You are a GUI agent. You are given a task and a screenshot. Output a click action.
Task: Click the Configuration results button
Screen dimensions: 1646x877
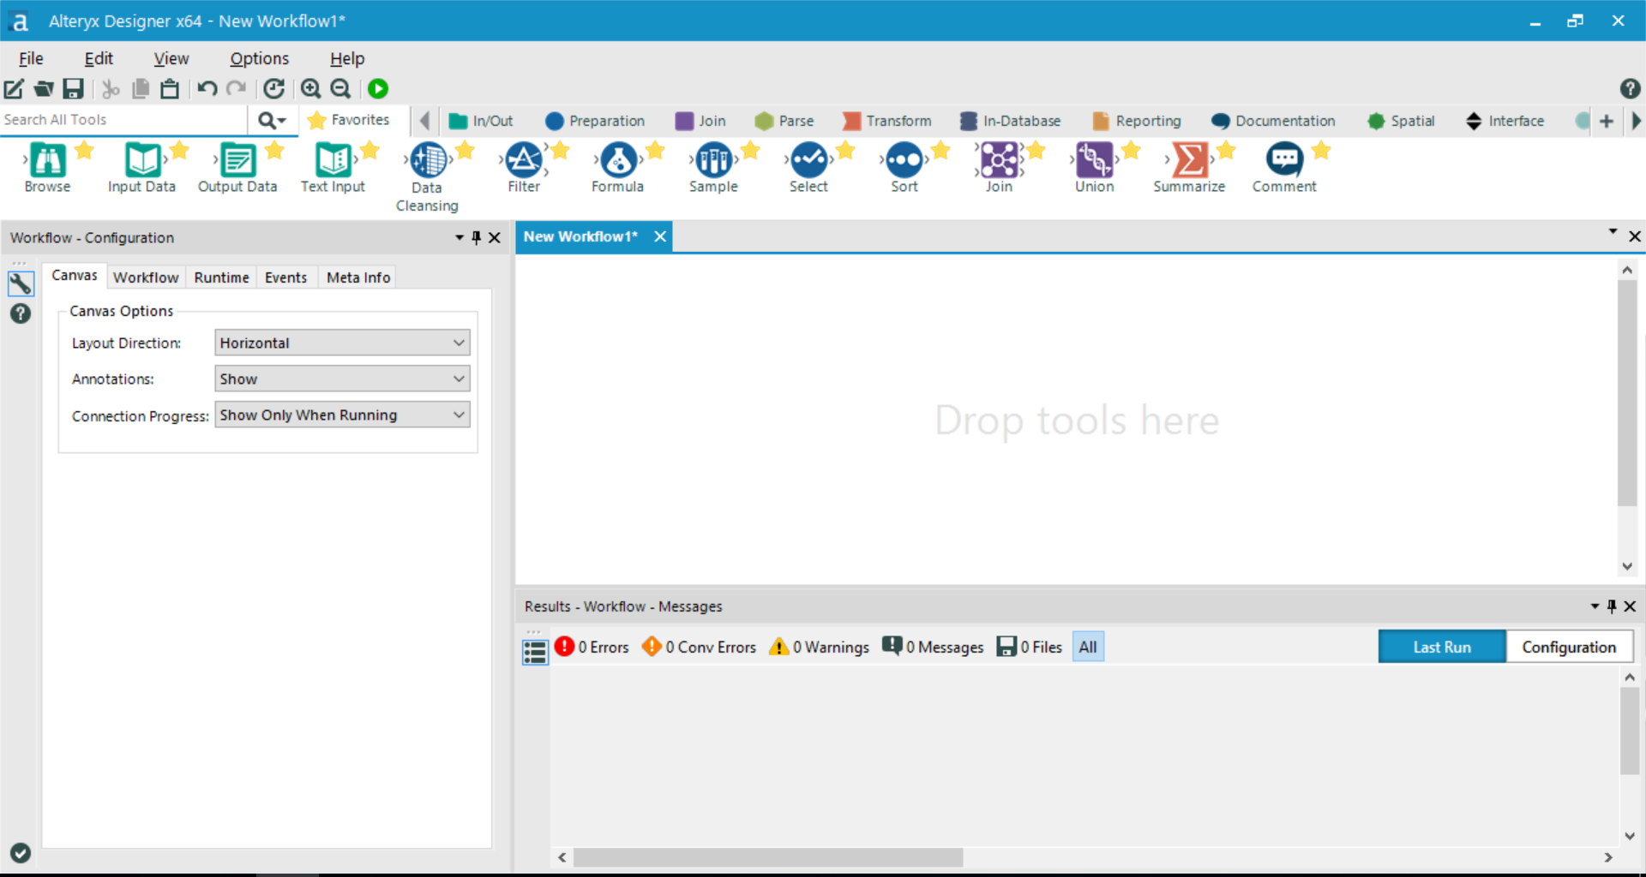pyautogui.click(x=1569, y=647)
